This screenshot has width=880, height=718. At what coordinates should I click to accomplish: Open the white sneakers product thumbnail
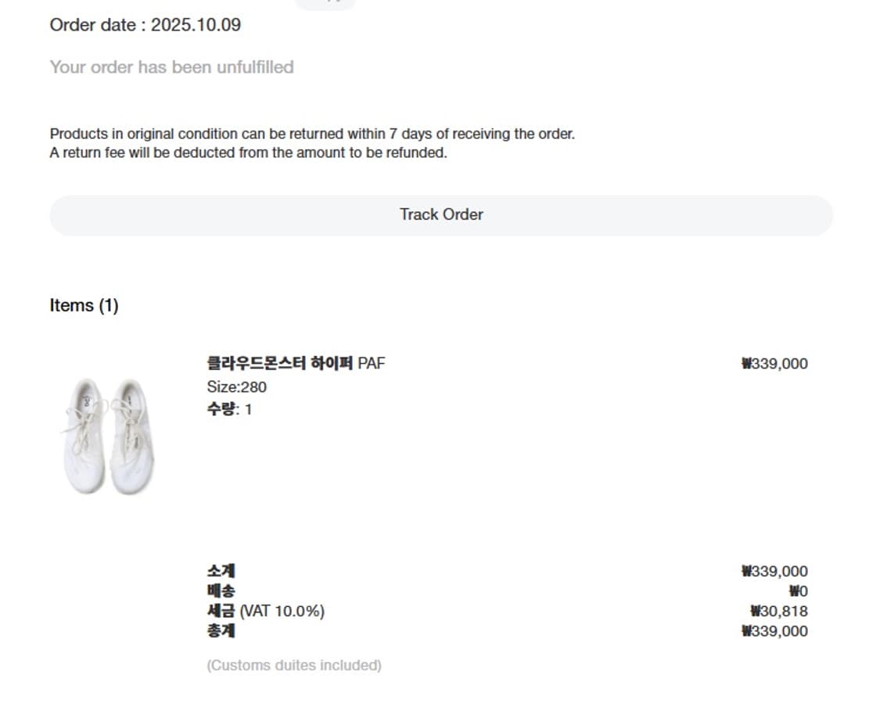109,436
